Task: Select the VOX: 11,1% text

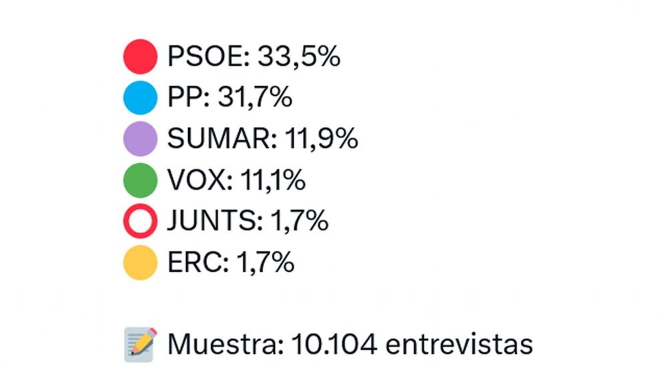Action: (237, 180)
